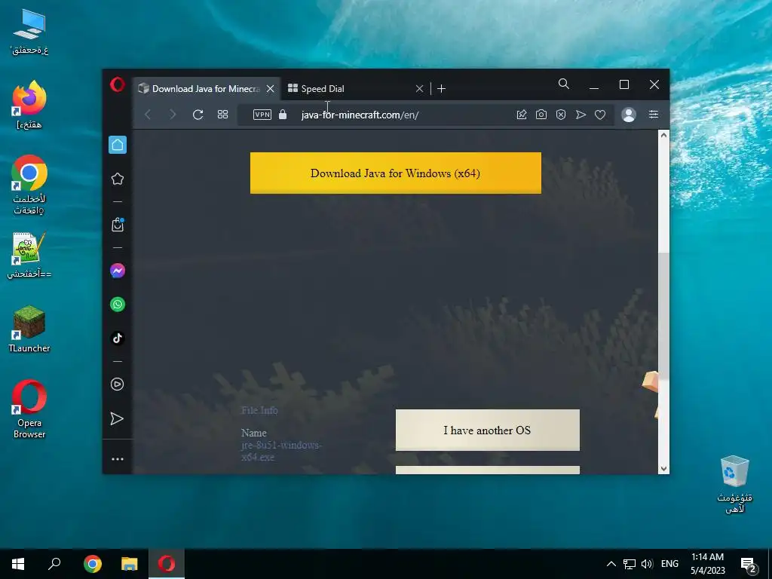
Task: Click the search tabs magnifier icon
Action: [564, 84]
